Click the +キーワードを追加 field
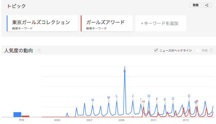216x124 pixels. (161, 23)
